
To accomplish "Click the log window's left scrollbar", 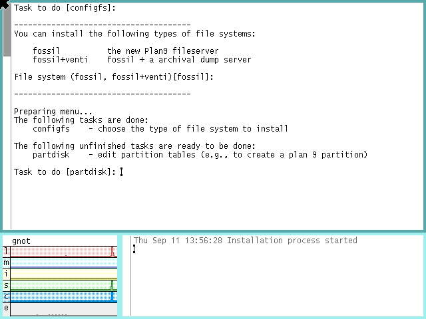I will tap(126, 275).
